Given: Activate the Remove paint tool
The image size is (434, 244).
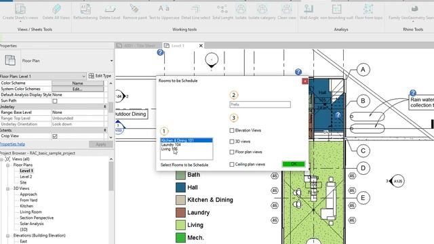Looking at the screenshot, I should tap(135, 12).
